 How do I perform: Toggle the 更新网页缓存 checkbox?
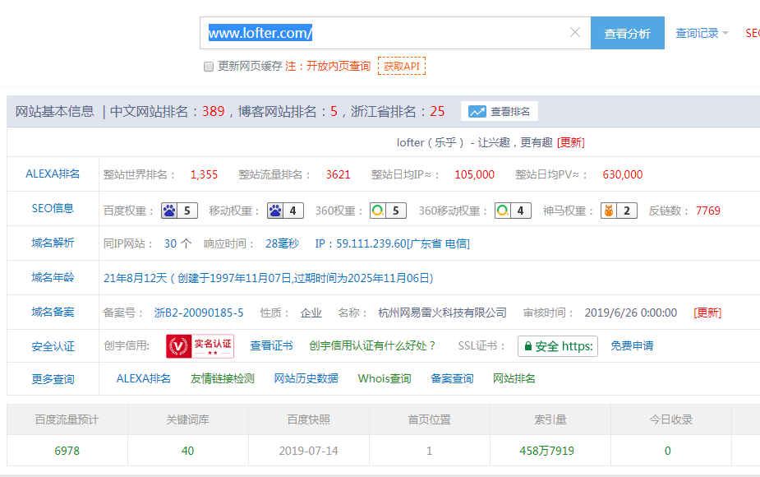209,67
